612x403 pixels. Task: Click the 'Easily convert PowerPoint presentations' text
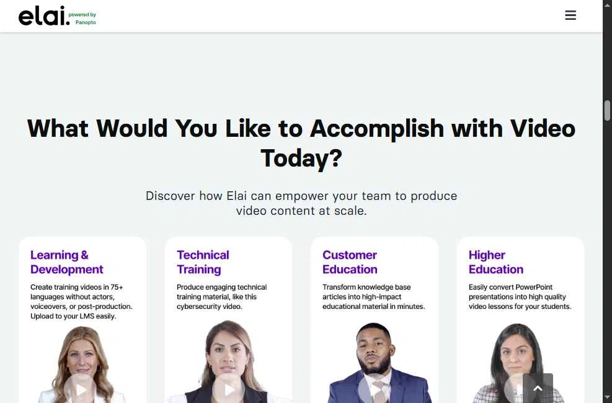click(x=520, y=297)
